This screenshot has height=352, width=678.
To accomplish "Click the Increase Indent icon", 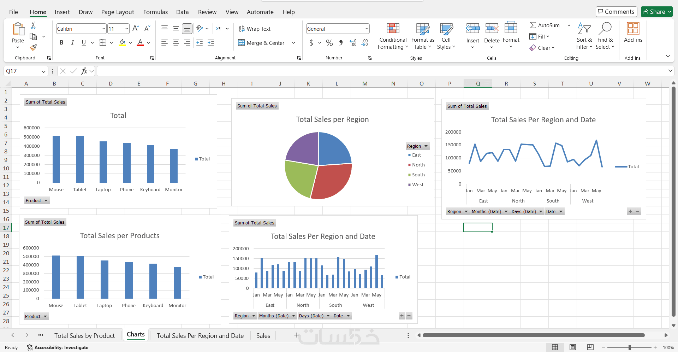I will pyautogui.click(x=211, y=43).
